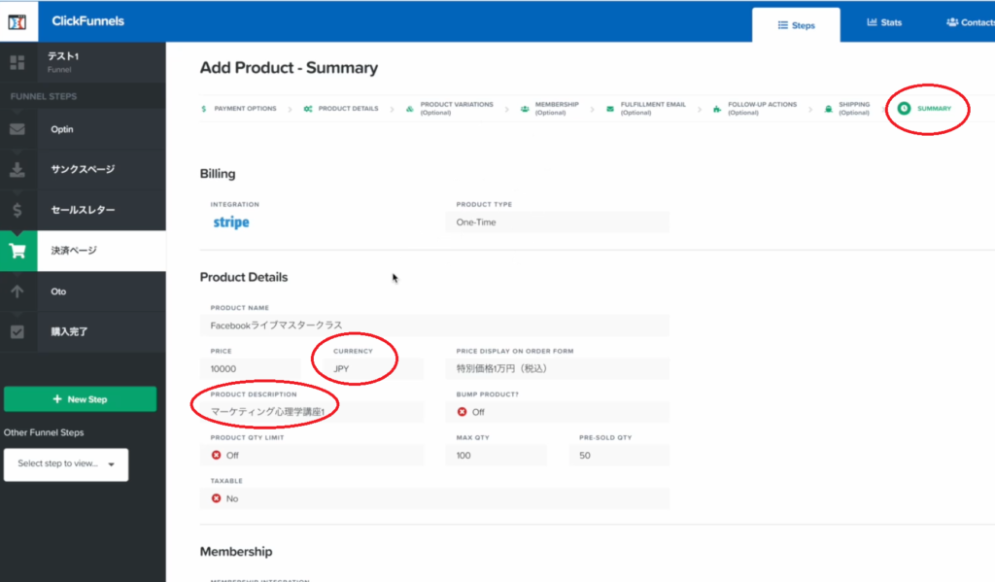Go to Shipping step
This screenshot has height=582, width=995.
(847, 109)
